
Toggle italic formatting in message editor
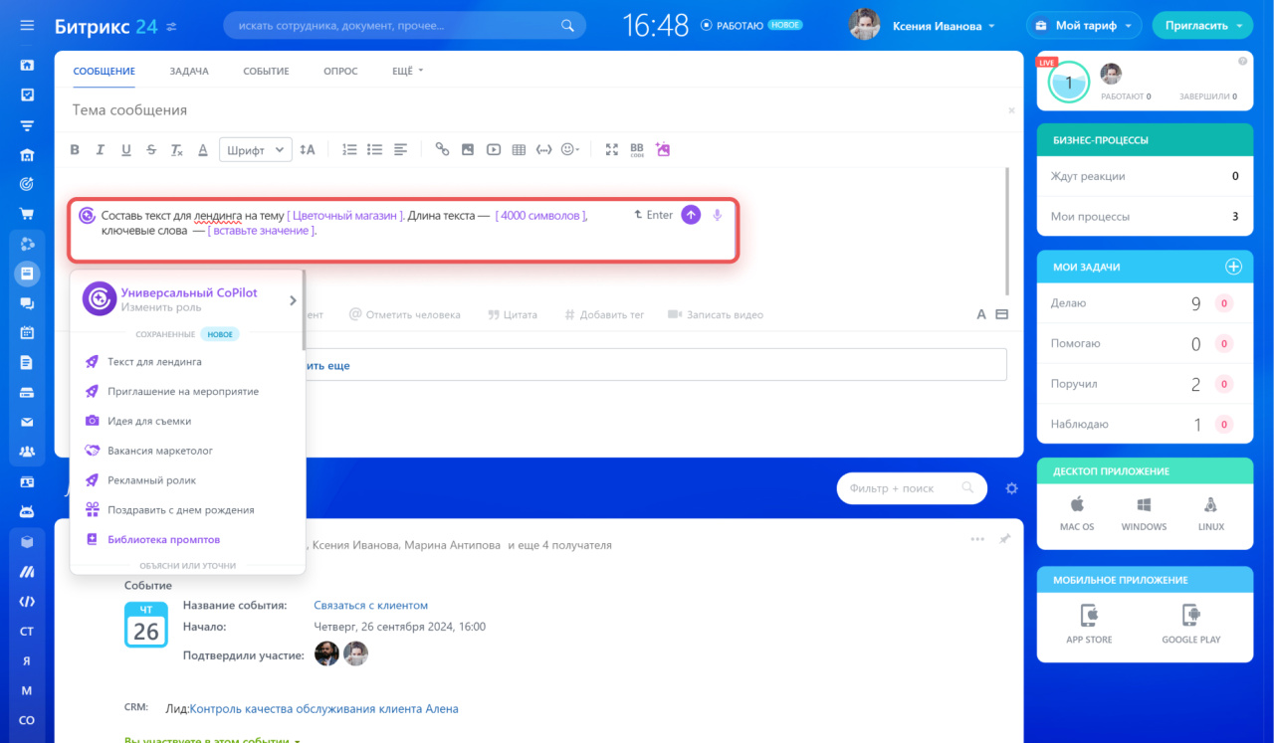click(x=100, y=150)
